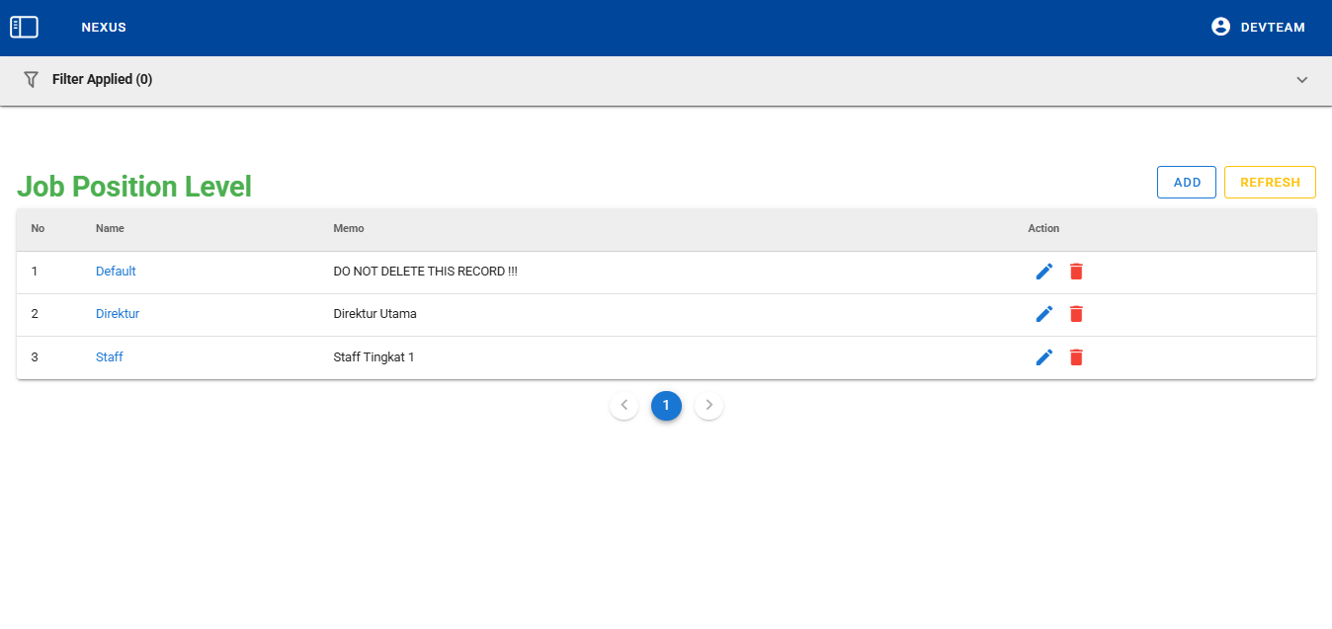Expand the Filter Applied panel chevron
The height and width of the screenshot is (629, 1332).
coord(1301,80)
